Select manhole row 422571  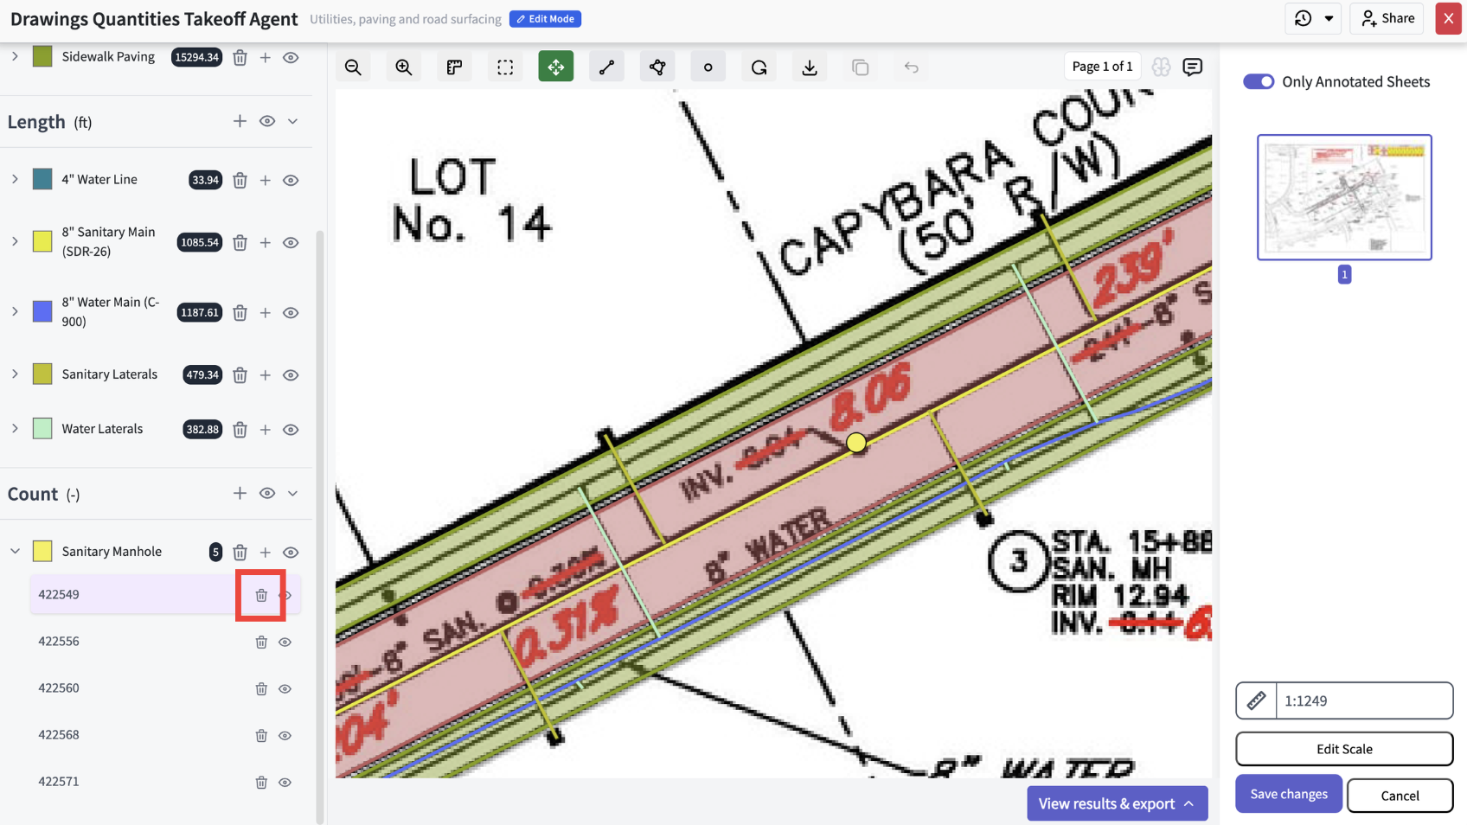(164, 782)
